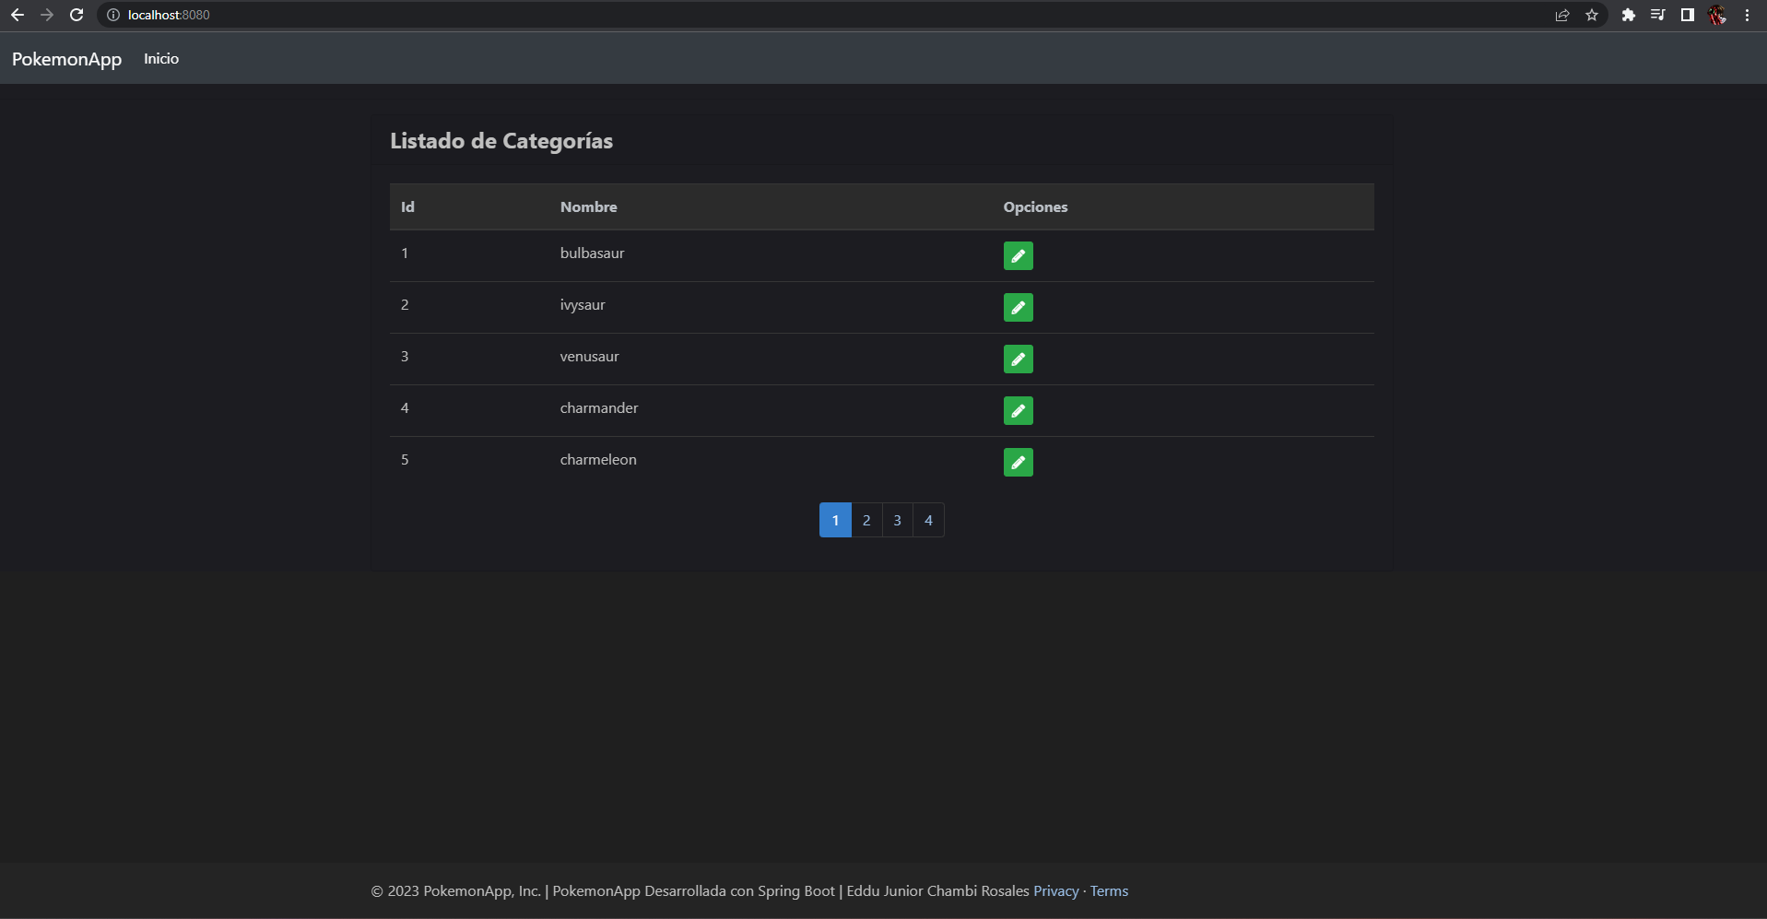Bookmark this page with the star icon
This screenshot has width=1767, height=919.
click(1592, 15)
